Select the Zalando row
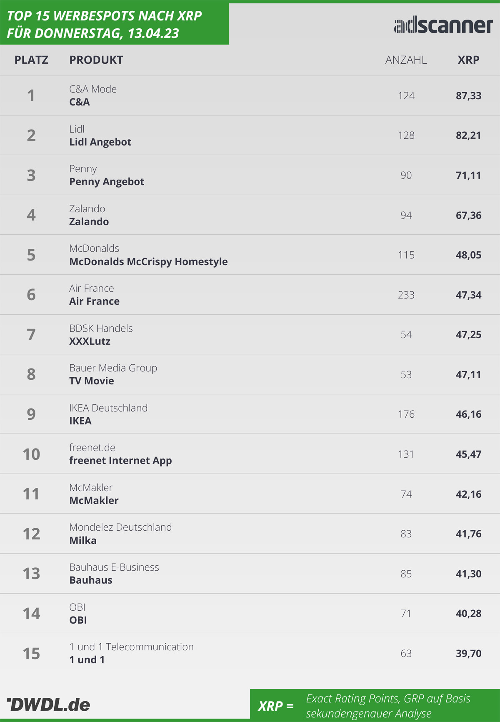 [x=250, y=215]
